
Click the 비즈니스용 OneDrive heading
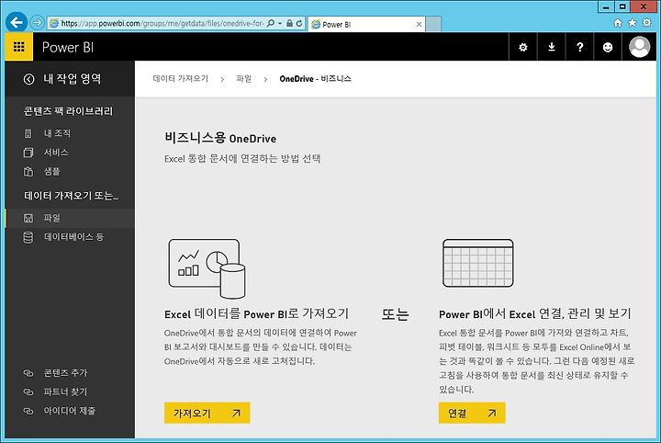point(220,138)
